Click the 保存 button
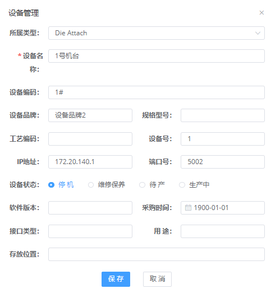The image size is (271, 298). coord(116,279)
